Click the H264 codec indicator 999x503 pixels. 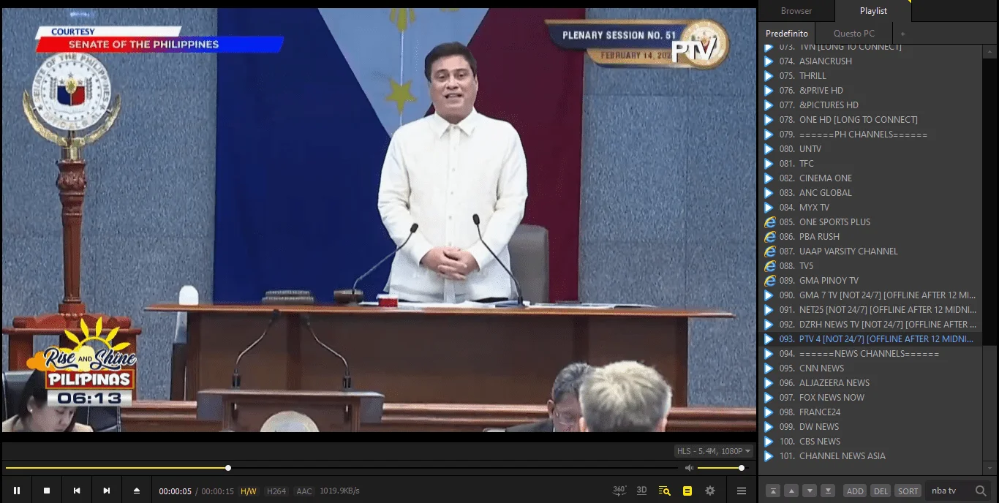[276, 491]
